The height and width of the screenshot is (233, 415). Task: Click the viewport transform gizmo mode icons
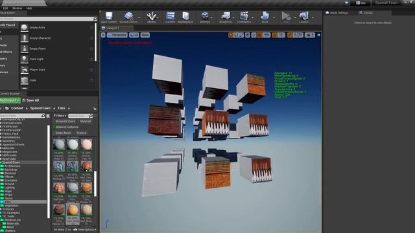236,35
